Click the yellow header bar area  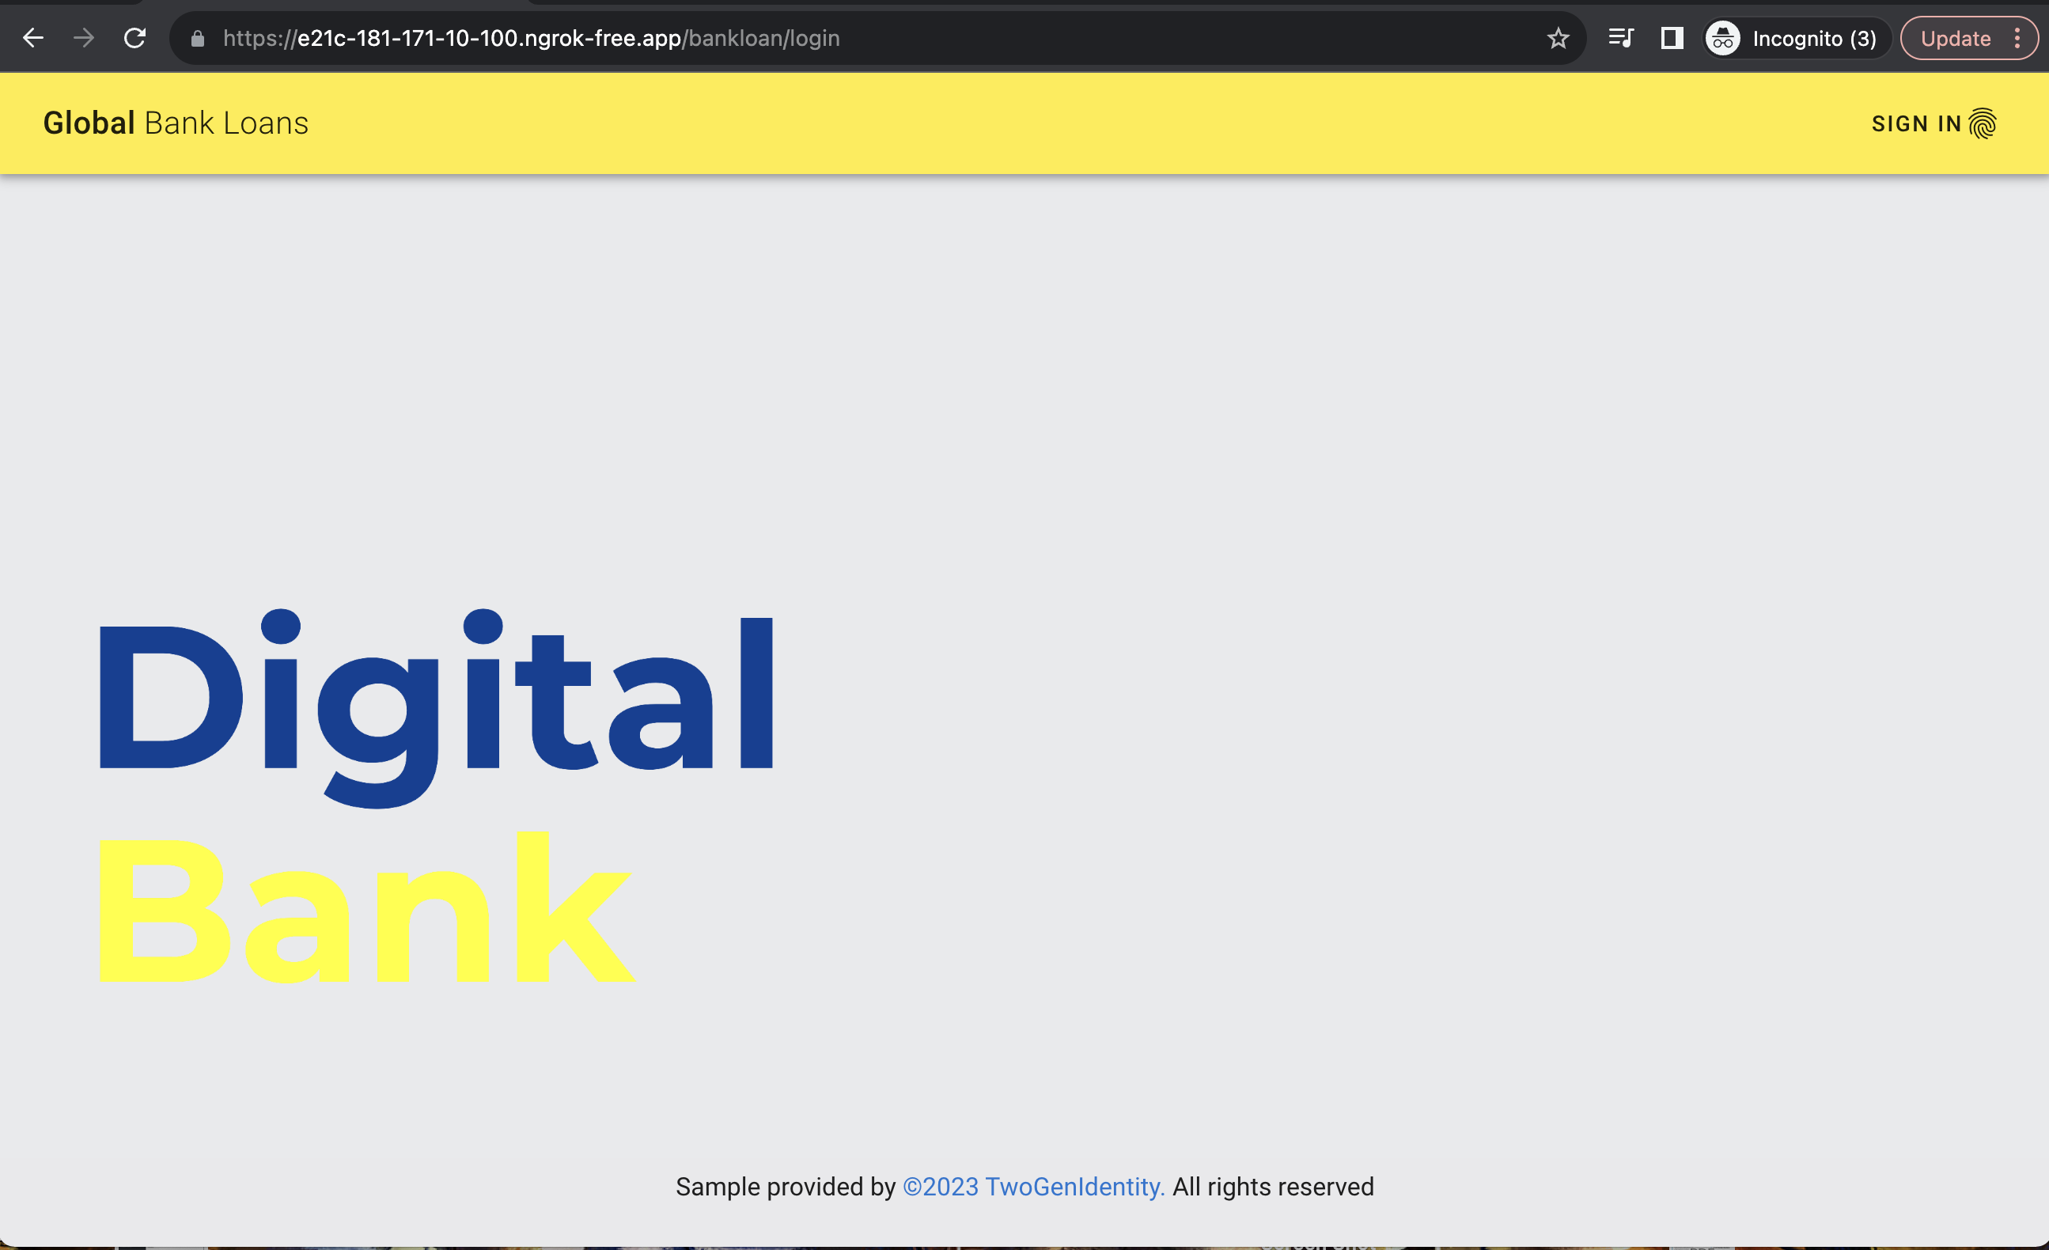point(998,123)
